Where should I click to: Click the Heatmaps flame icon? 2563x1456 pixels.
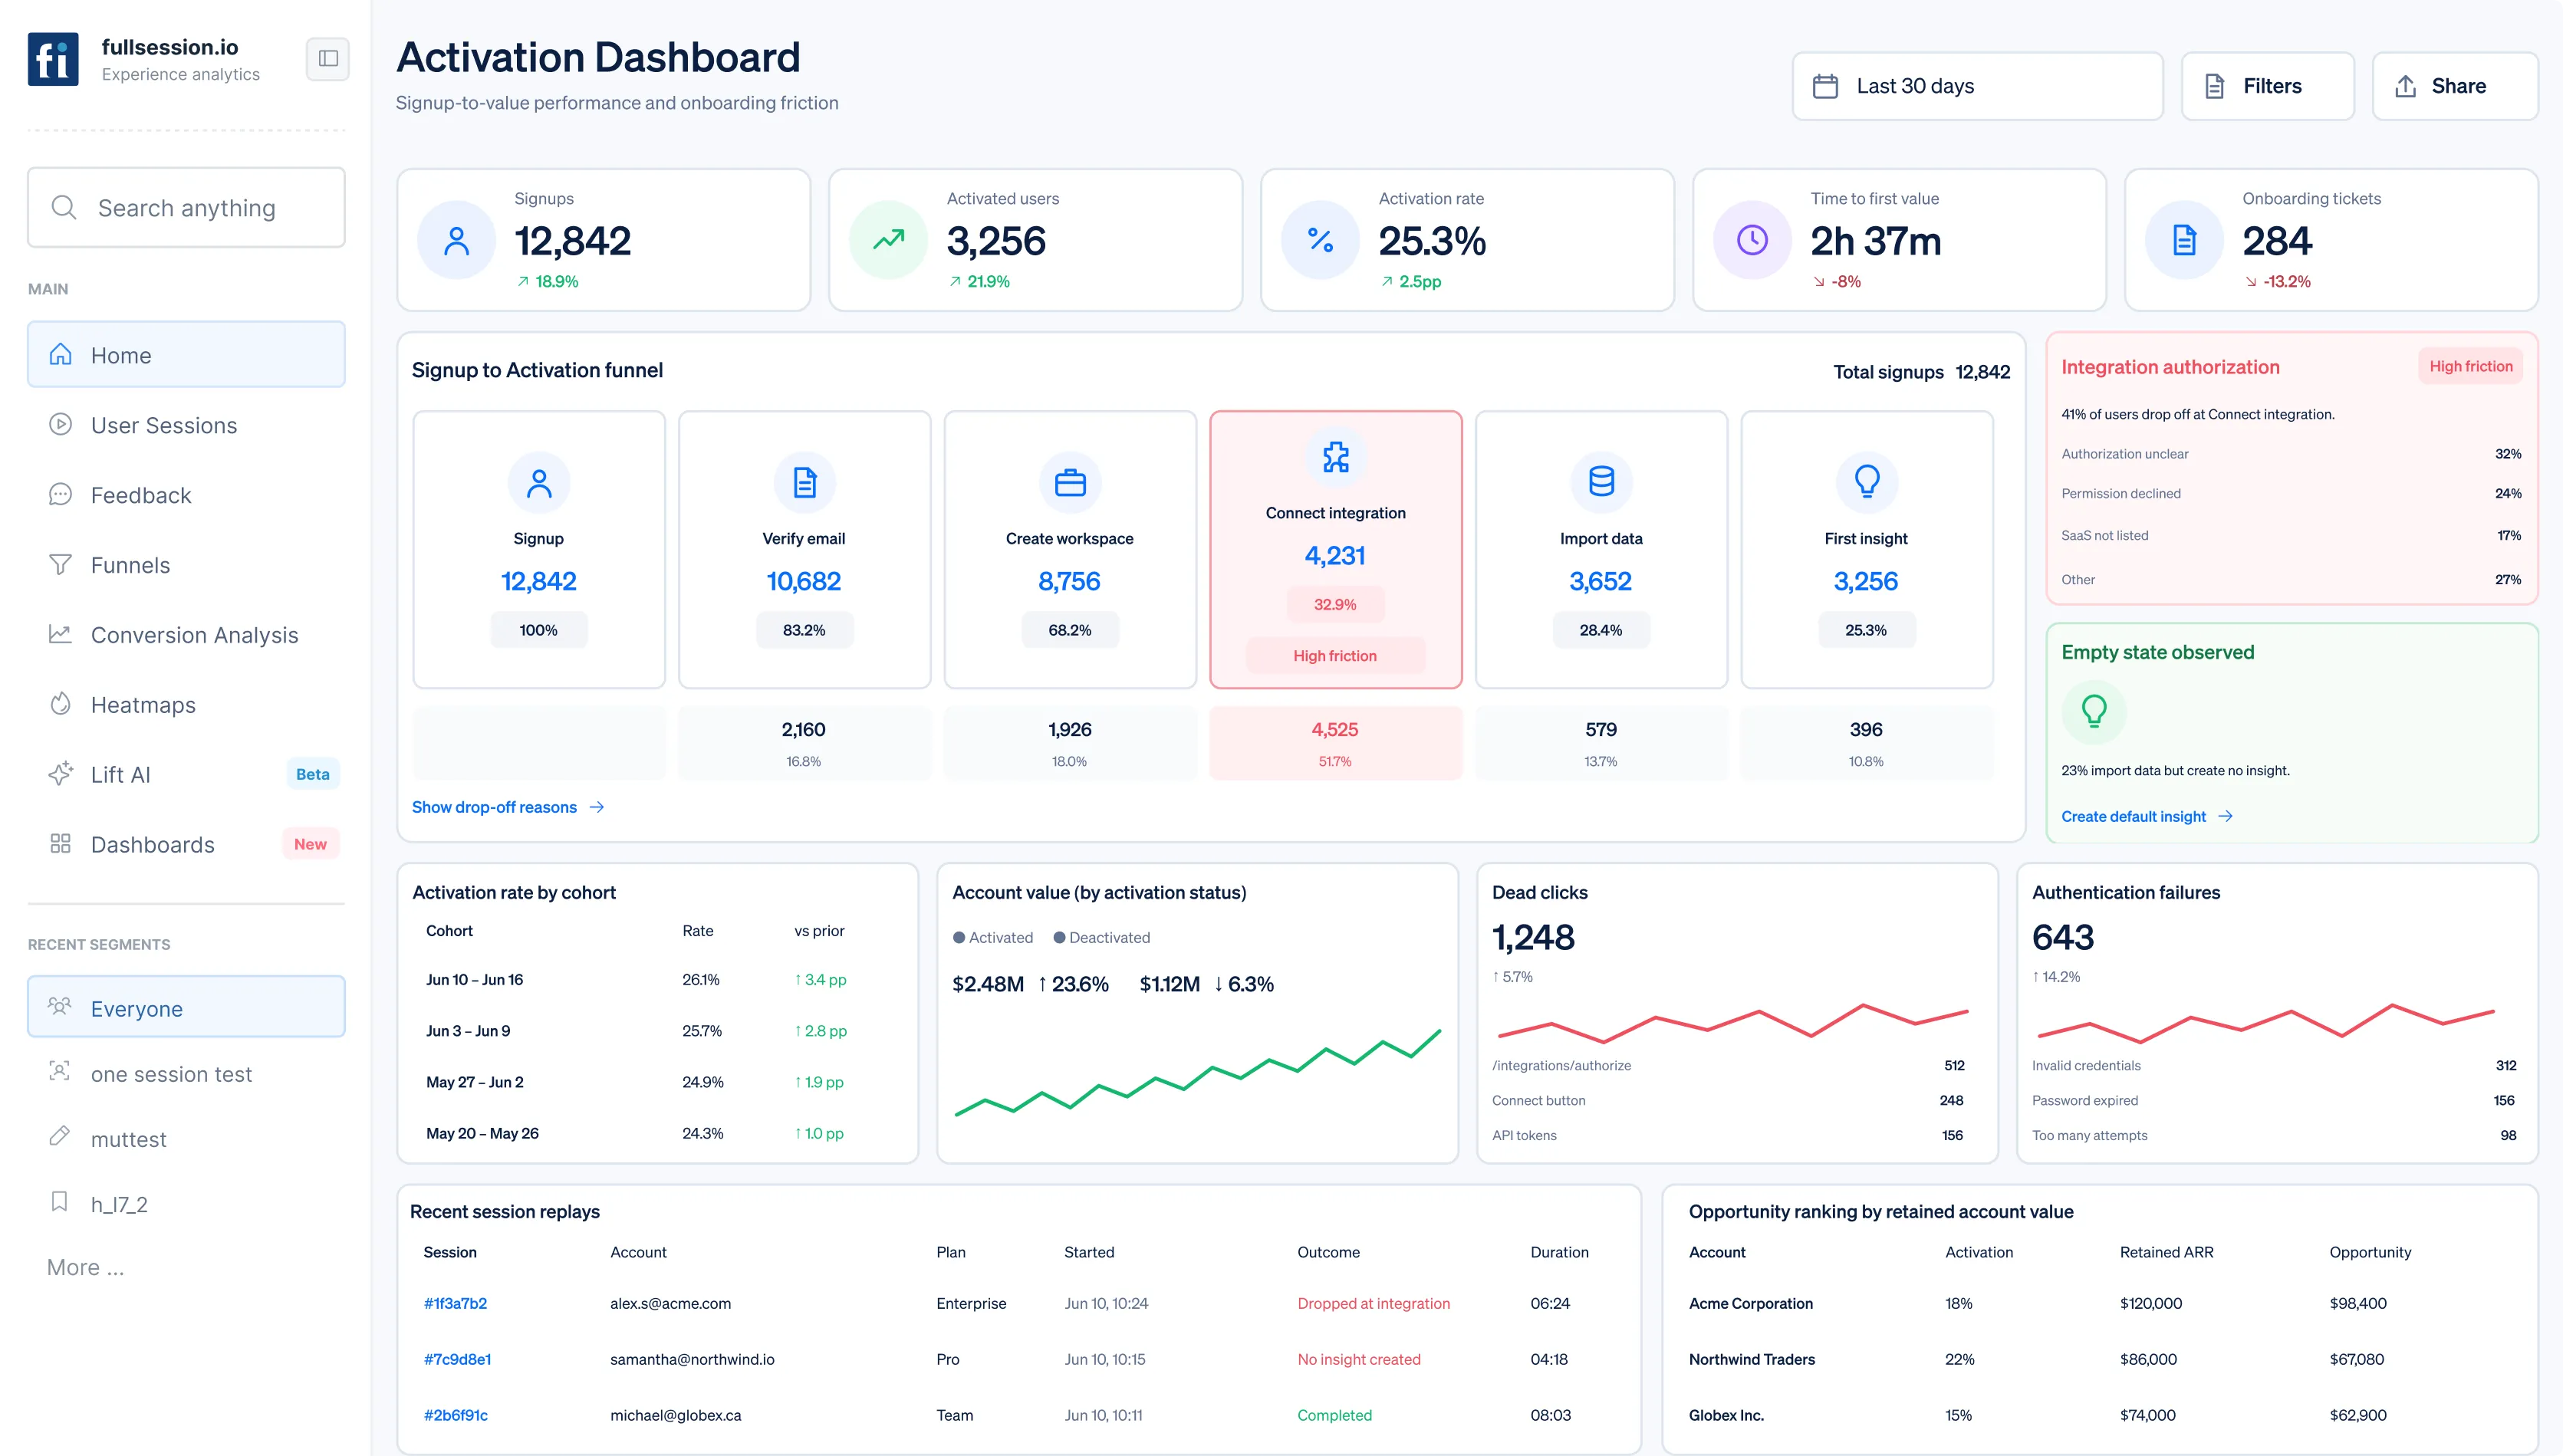click(x=60, y=704)
